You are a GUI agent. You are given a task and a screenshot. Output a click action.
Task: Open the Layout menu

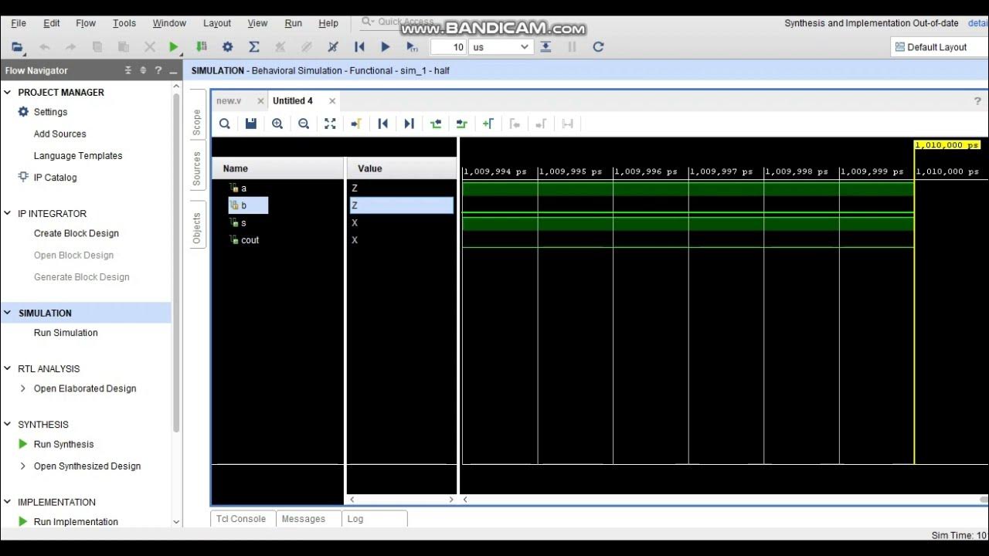pos(217,23)
